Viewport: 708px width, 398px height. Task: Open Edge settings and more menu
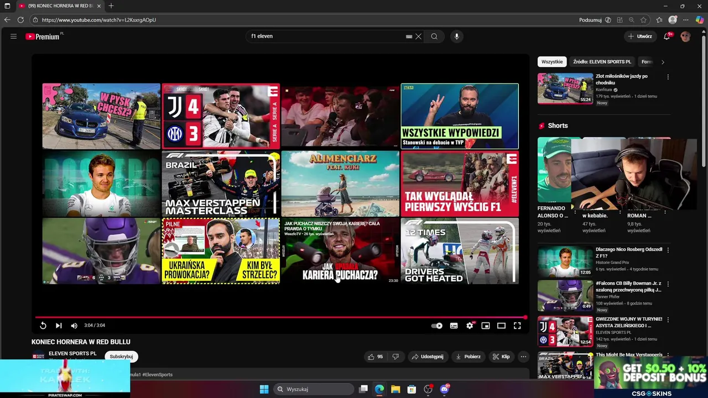coord(686,20)
